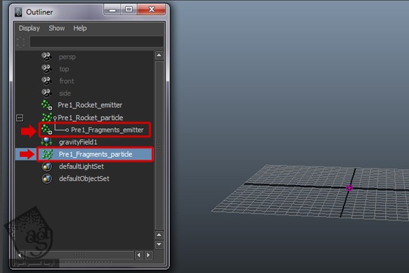Screen dimensions: 409x273
Task: Select Pre1_Fragments_emitter in the tree
Action: [106, 130]
